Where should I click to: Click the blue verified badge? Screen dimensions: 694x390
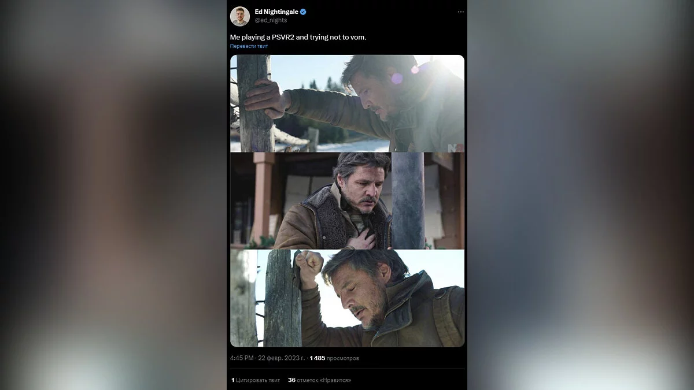[x=303, y=12]
